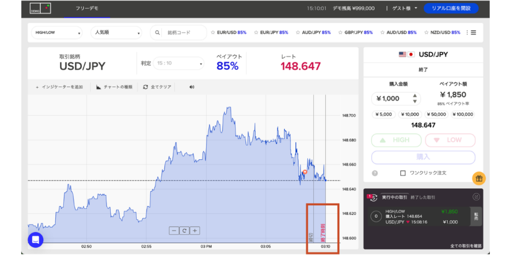Click the gray help question mark icon
This screenshot has height=255, width=511.
(x=375, y=173)
